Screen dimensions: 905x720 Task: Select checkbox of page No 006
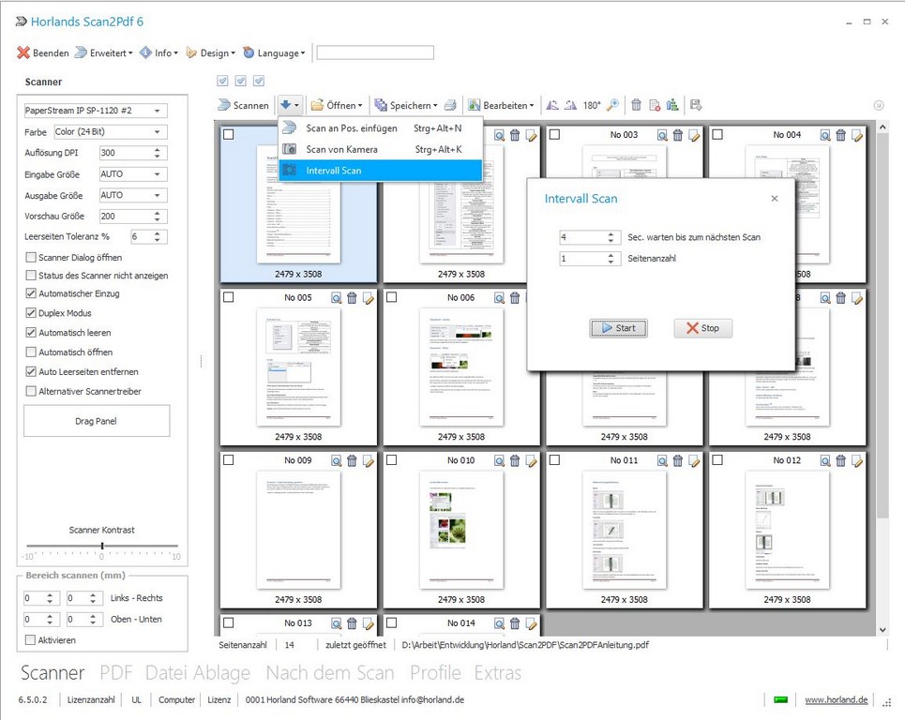pos(391,297)
